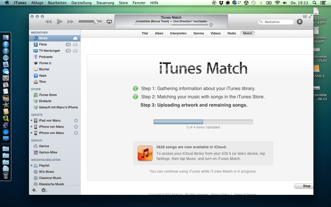Open the Wi-Fi status menu
331x207 pixels.
point(277,3)
